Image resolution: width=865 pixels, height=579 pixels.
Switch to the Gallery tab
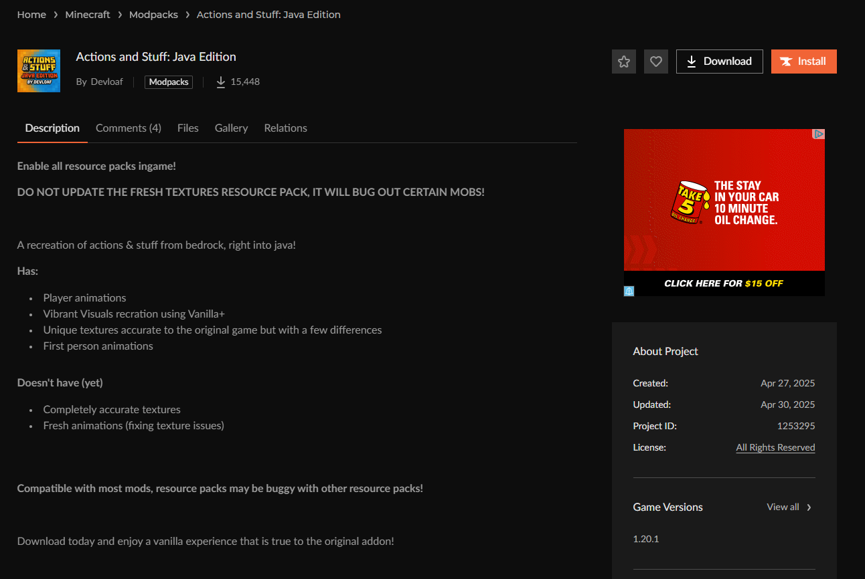231,128
